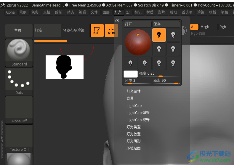The width and height of the screenshot is (234, 165).
Task: Expand the 灯光放置 section
Action: (134, 134)
